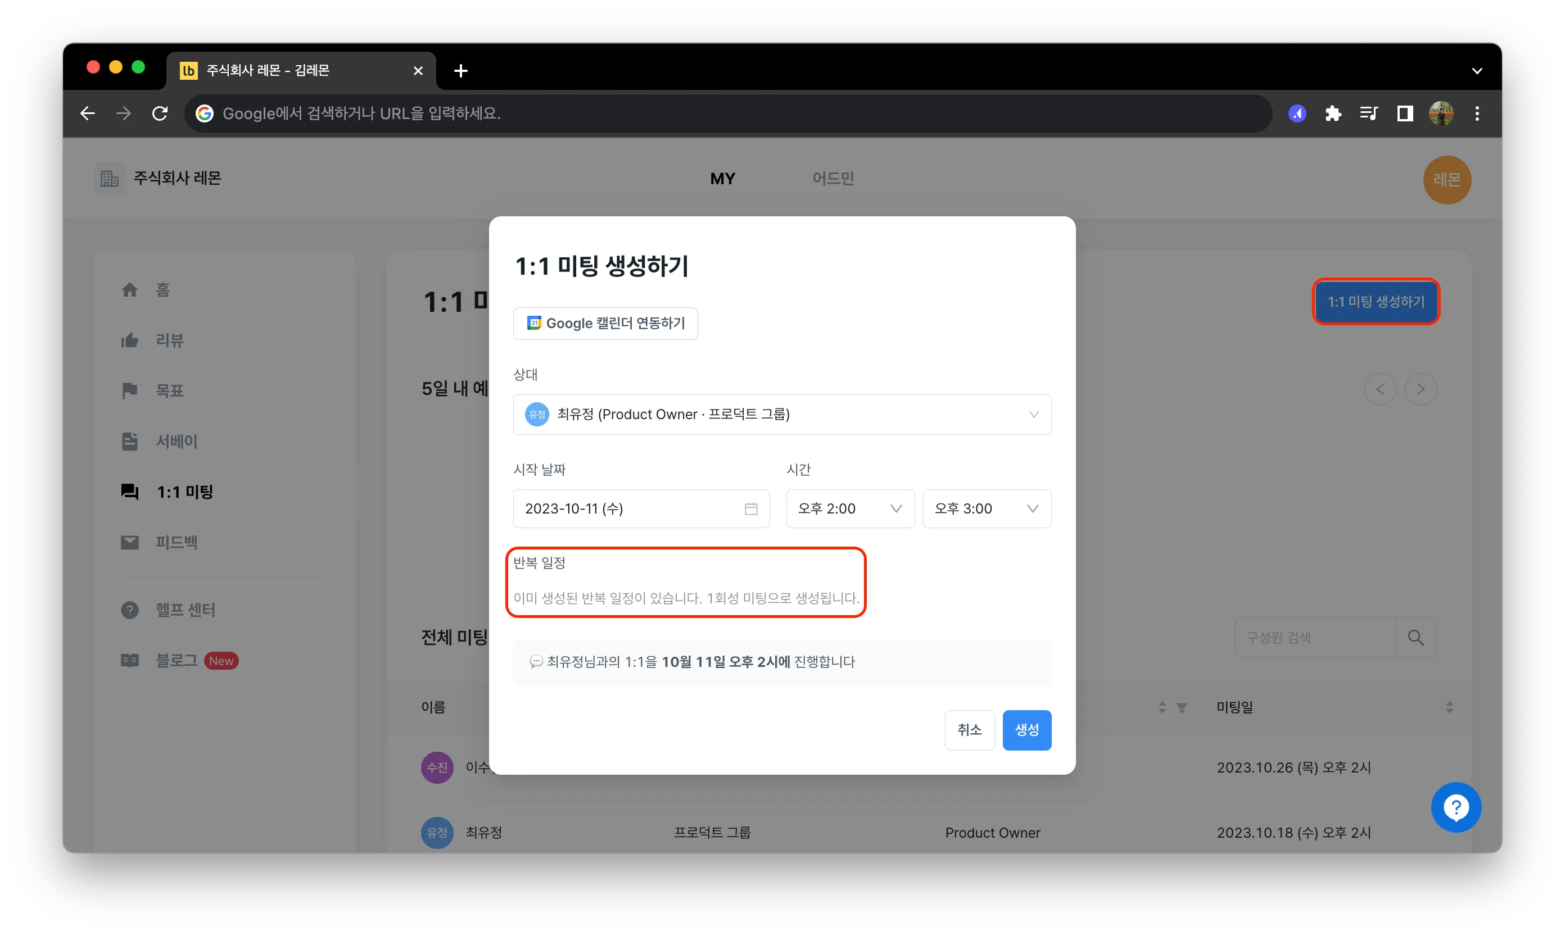Open the 서베이 sidebar menu

coord(159,441)
